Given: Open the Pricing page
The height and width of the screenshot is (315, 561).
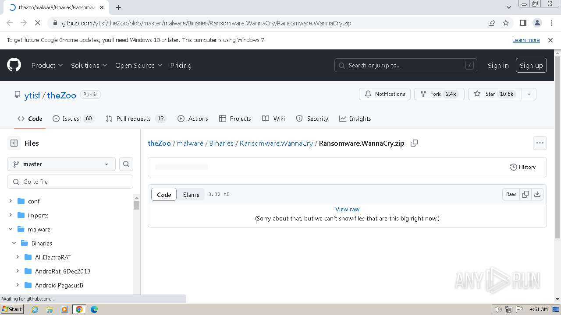Looking at the screenshot, I should pyautogui.click(x=181, y=65).
